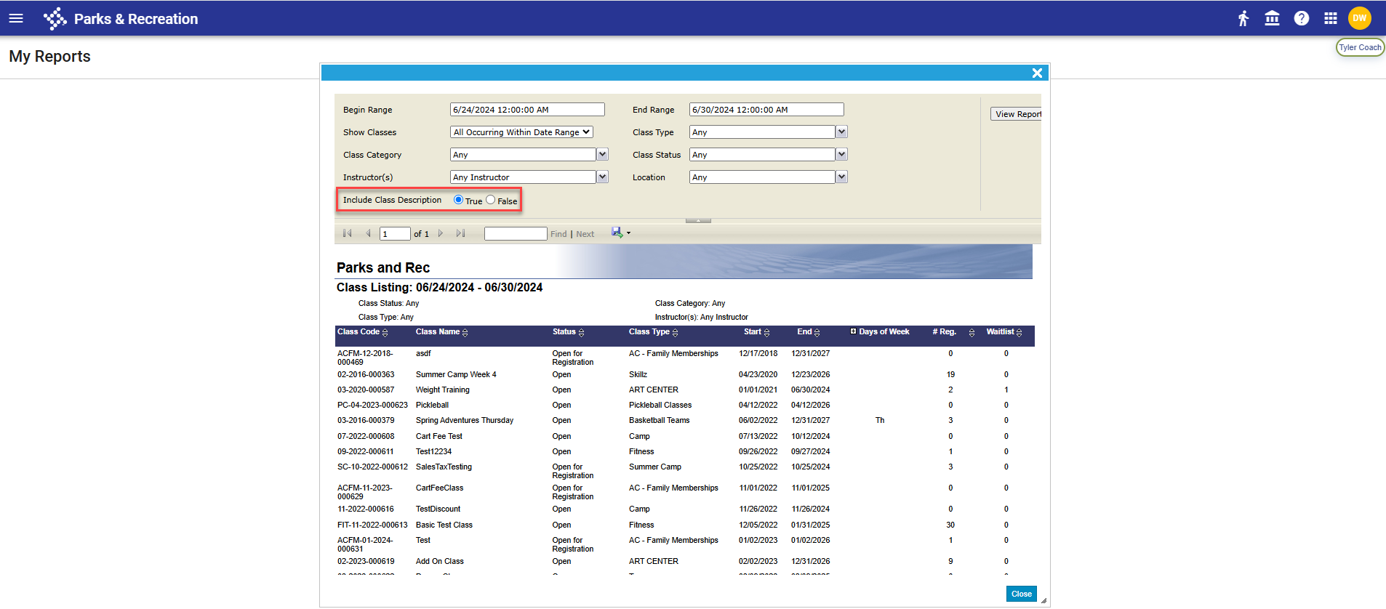
Task: Expand the Instructor(s) dropdown arrow
Action: (602, 177)
